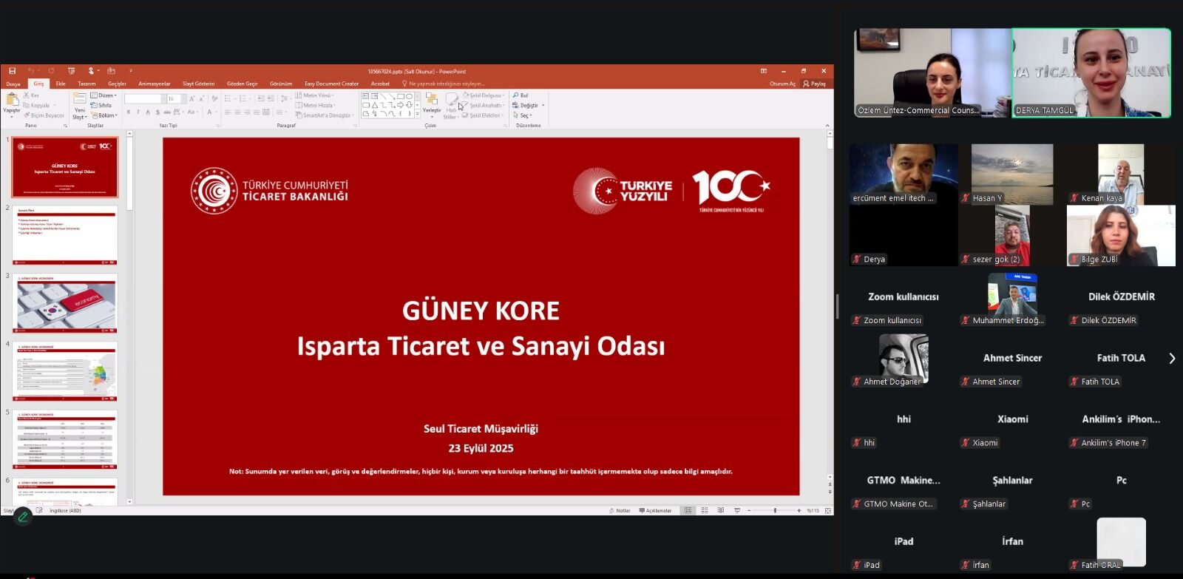This screenshot has width=1183, height=579.
Task: Click the Paylaş share button
Action: click(x=814, y=84)
